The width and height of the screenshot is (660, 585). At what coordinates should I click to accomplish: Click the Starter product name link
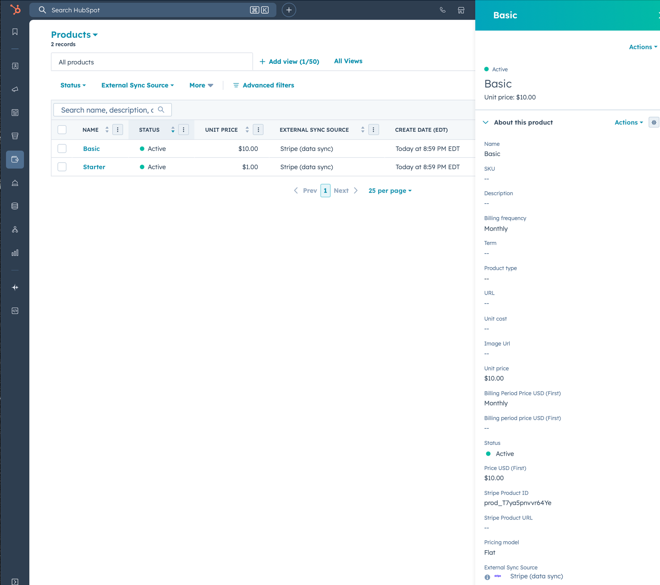tap(94, 167)
